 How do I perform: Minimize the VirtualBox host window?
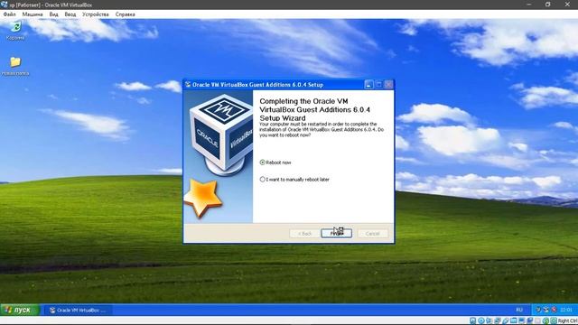[x=529, y=5]
